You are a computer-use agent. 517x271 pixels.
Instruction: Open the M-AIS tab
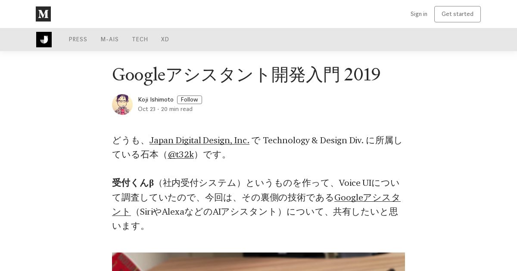point(109,40)
